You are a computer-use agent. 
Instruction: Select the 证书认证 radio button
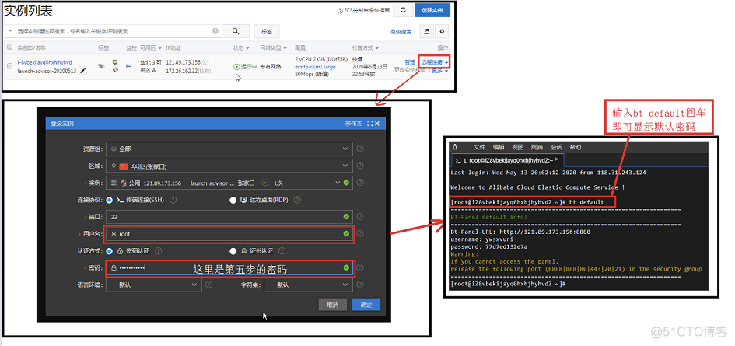[233, 251]
